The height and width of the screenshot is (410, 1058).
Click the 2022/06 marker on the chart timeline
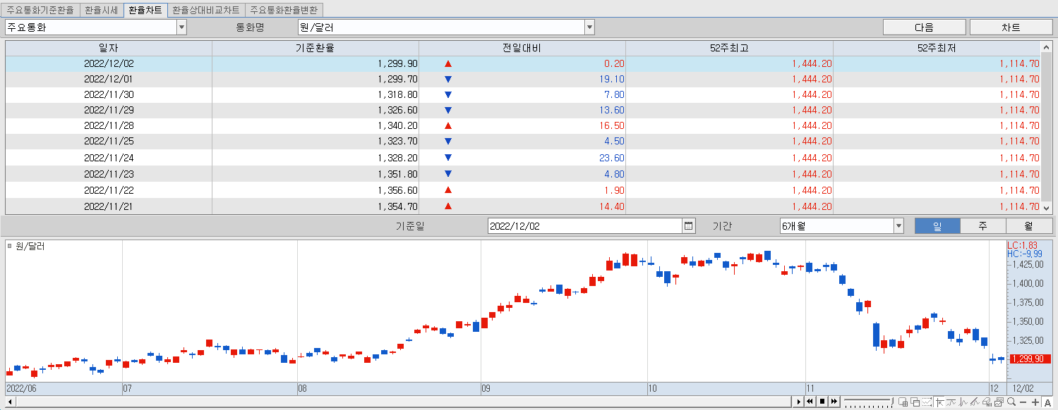point(20,388)
